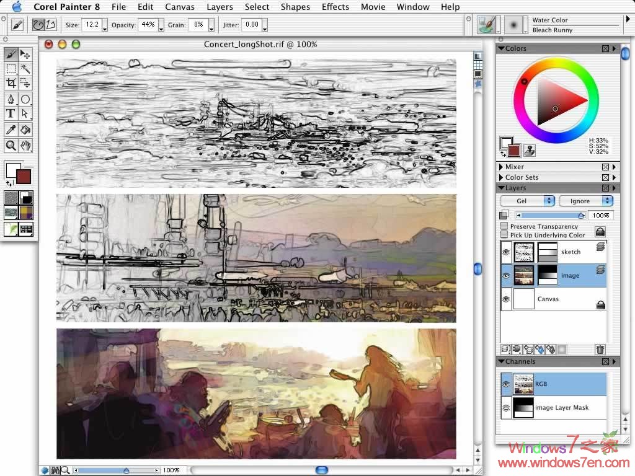Enable Preserve Transparency checkbox

coord(504,226)
